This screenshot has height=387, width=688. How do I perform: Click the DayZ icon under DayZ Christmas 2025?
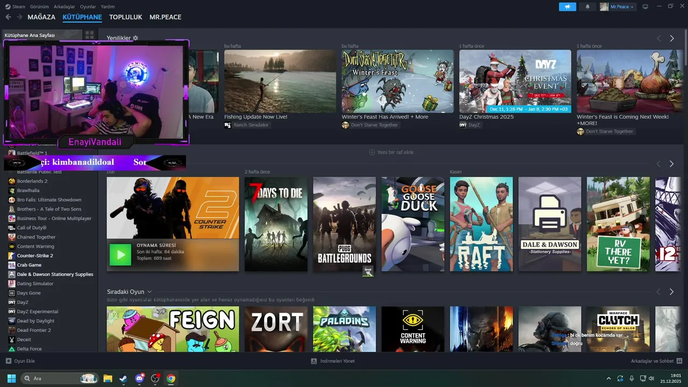[463, 125]
